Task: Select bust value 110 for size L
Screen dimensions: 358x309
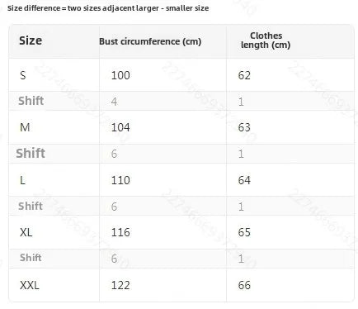Action: coord(120,180)
